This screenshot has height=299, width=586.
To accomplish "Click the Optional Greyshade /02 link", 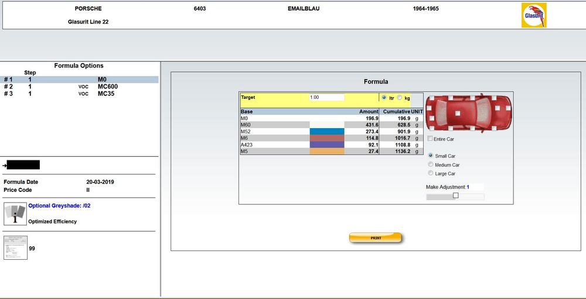I will (59, 206).
